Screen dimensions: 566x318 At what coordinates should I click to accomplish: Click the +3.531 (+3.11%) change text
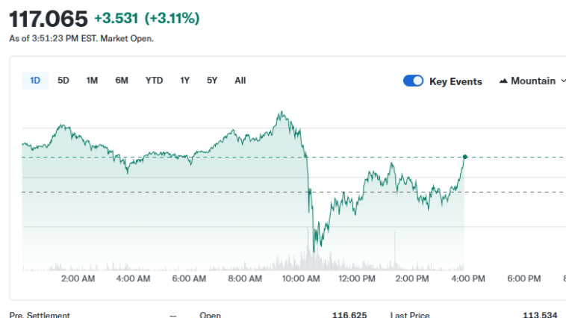pos(146,18)
